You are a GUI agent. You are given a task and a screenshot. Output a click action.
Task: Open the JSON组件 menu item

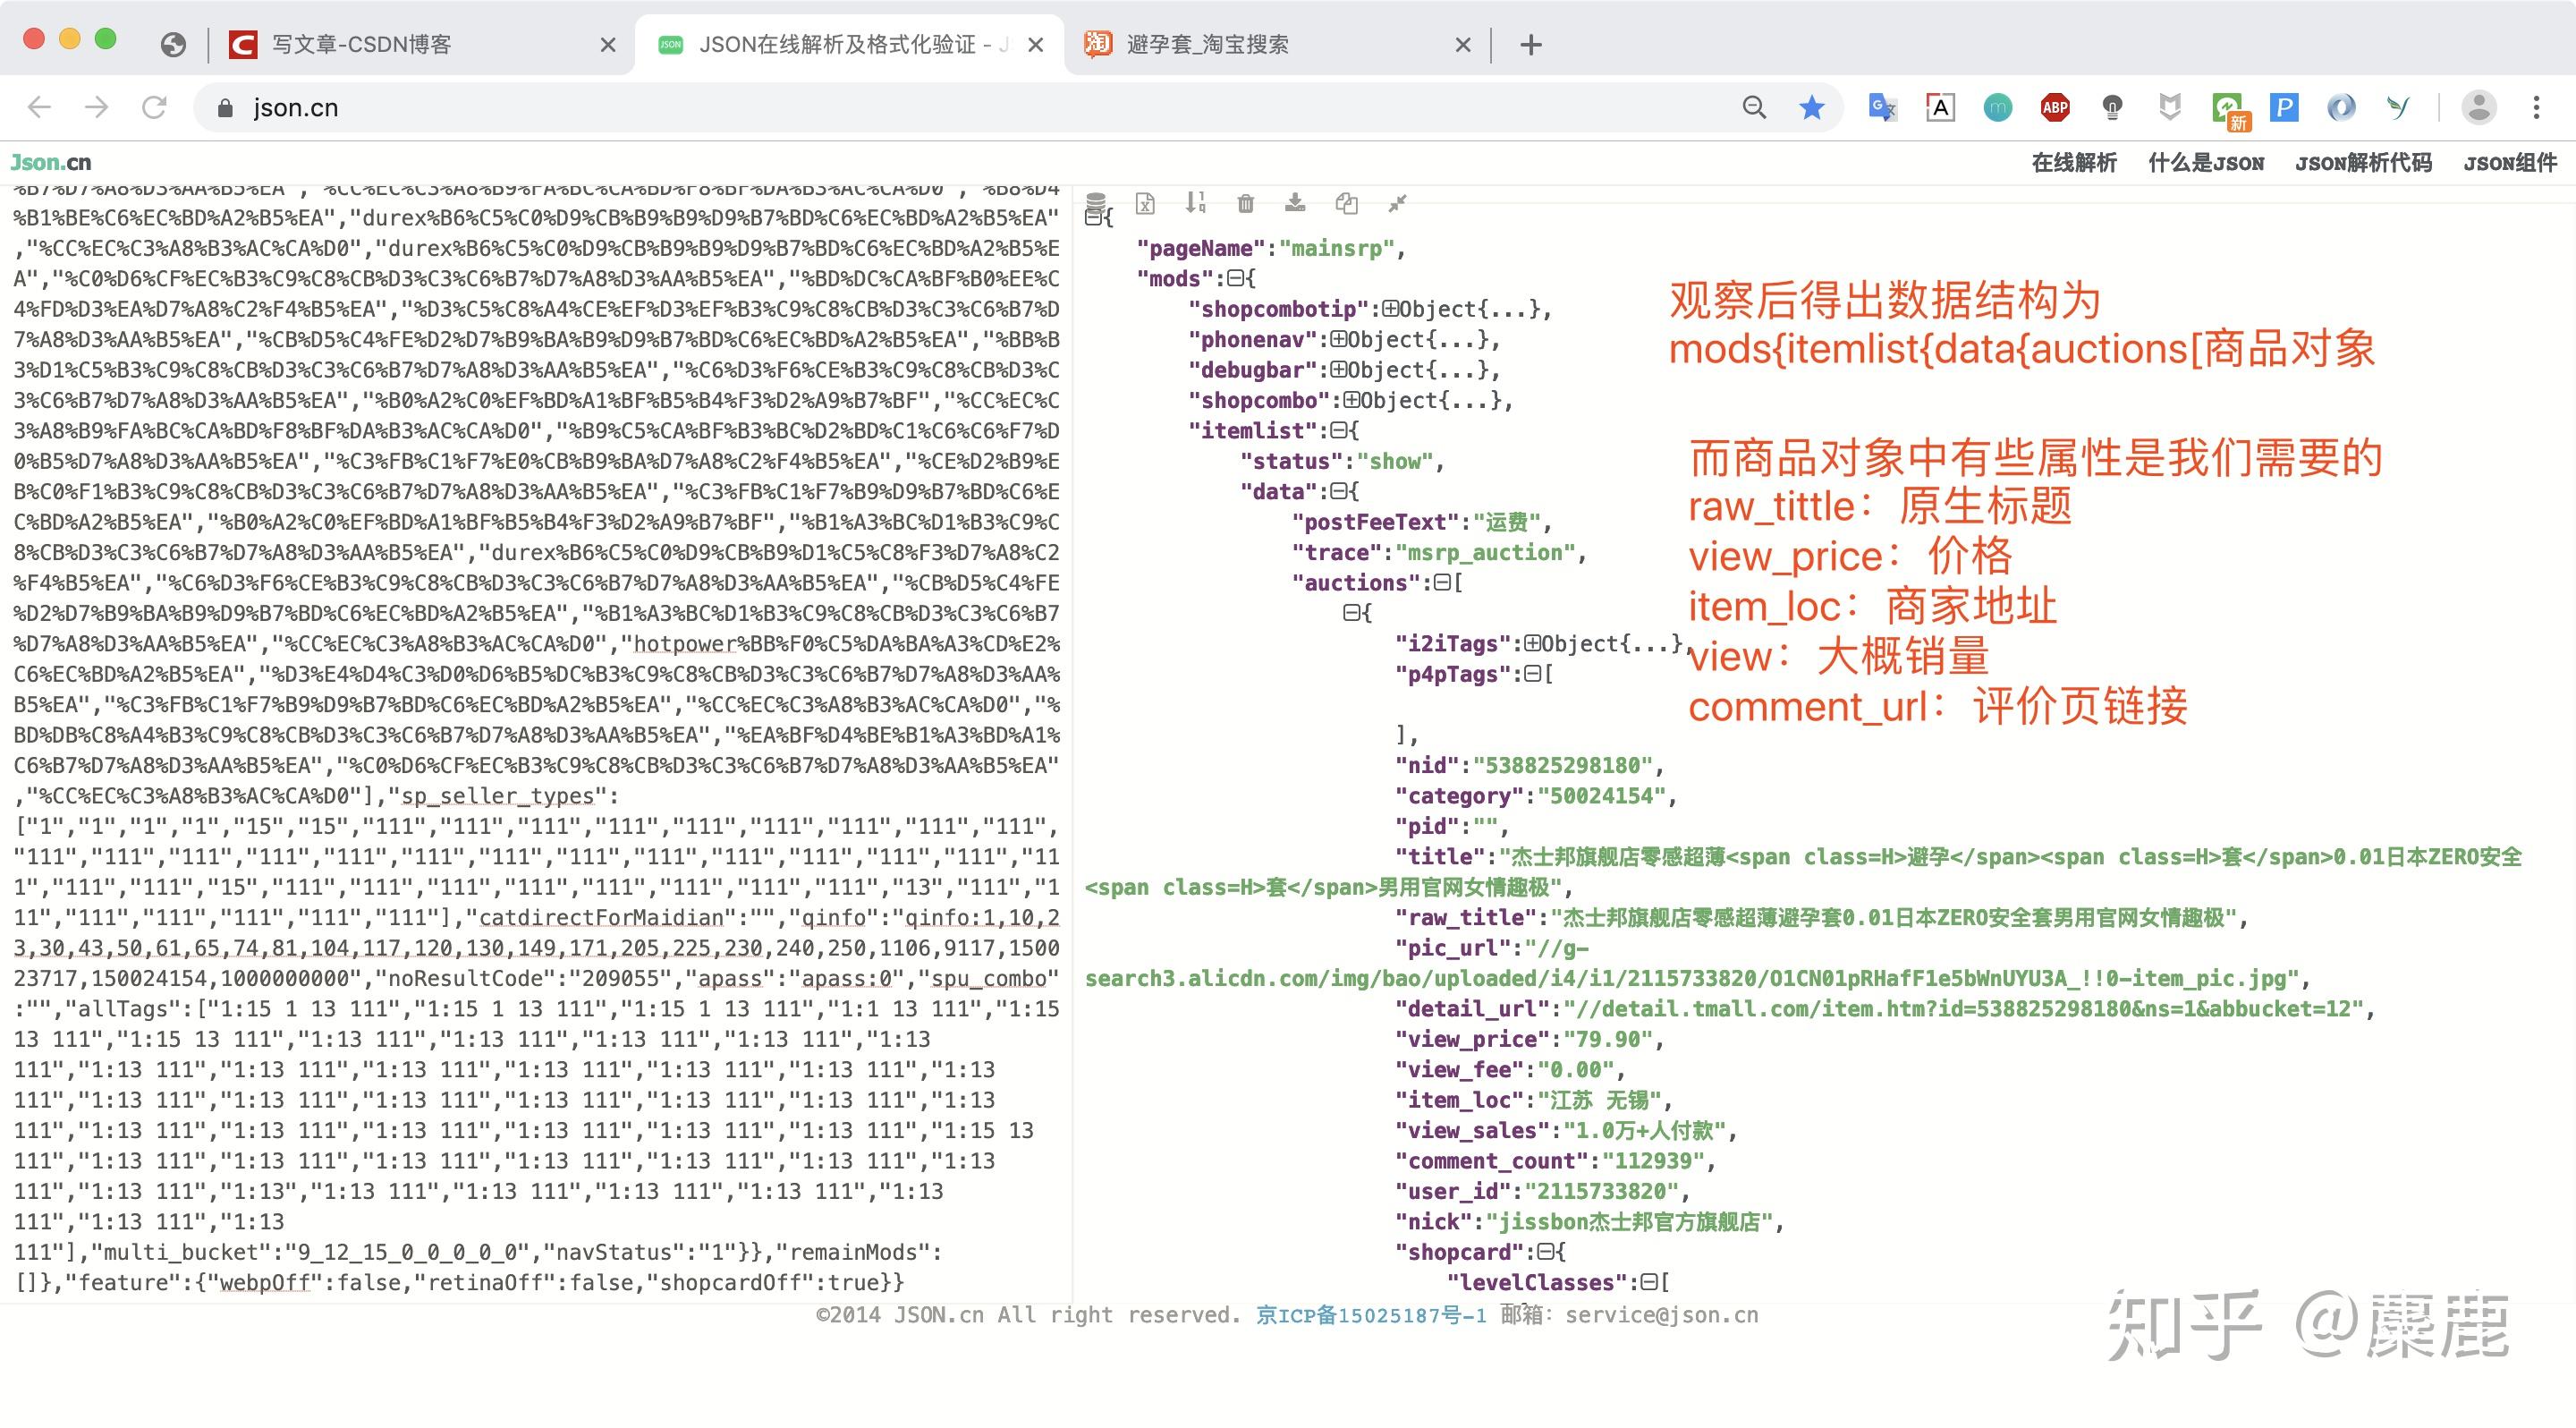coord(2510,163)
